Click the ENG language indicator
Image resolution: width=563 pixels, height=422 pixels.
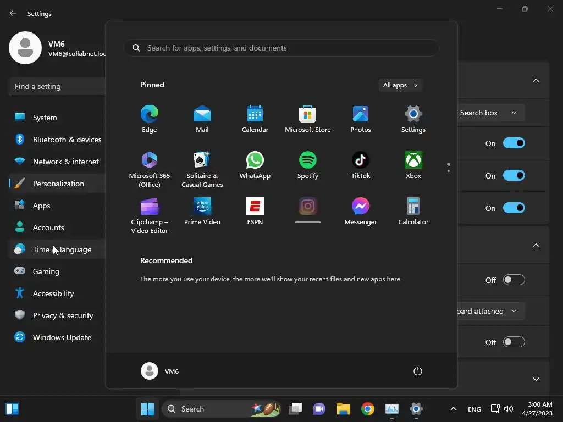(x=474, y=409)
